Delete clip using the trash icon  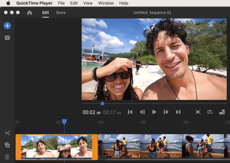pos(7,157)
